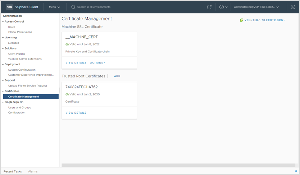The image size is (300, 175).
Task: Click the smiley feedback icon
Action: pos(293,7)
